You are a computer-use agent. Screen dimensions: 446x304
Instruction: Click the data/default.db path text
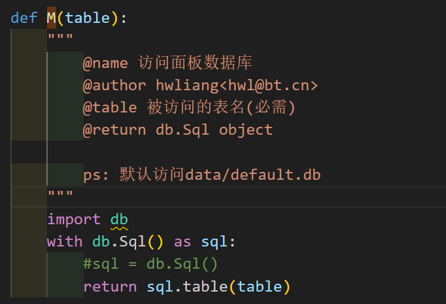point(253,175)
